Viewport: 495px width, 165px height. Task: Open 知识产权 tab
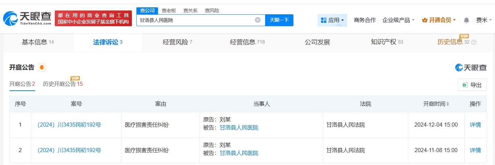point(387,42)
